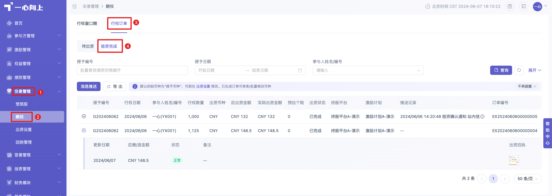
Task: Click the 交易管理 trophy icon
Action: pyautogui.click(x=9, y=91)
